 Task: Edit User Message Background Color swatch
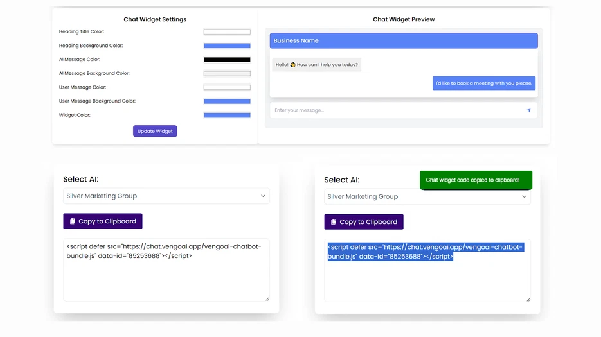[227, 101]
